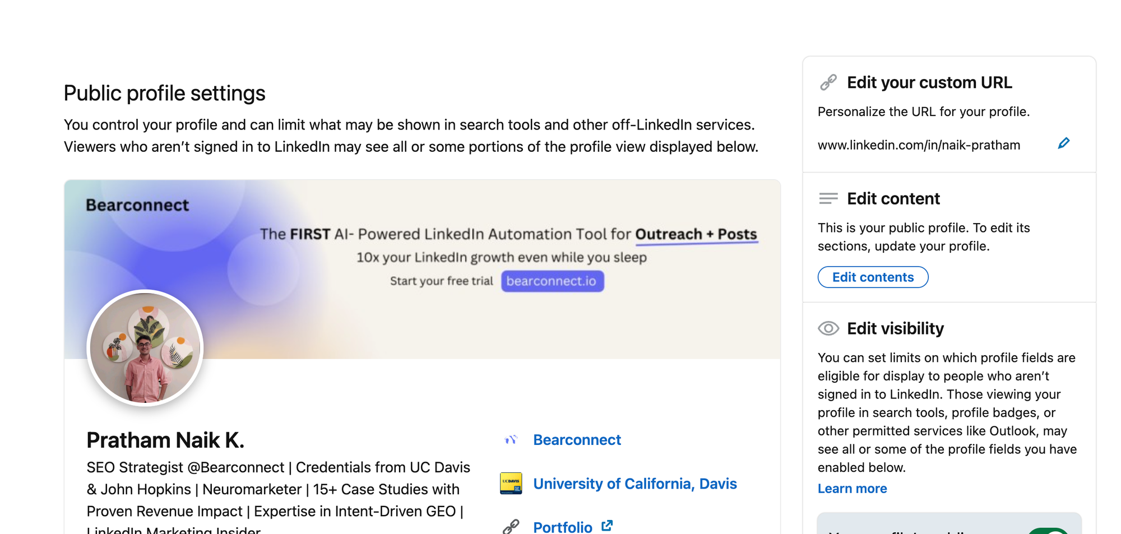Click the chain icon beside Edit your custom URL

coord(828,82)
